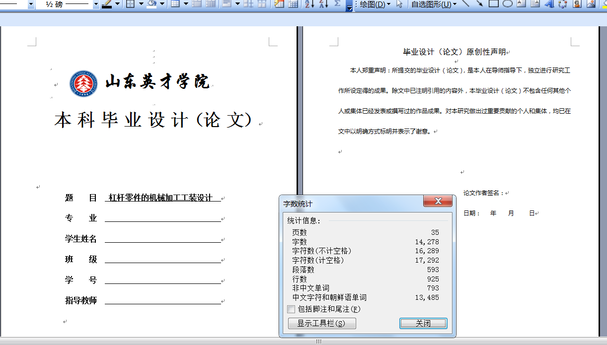Click the 非中文单词 value 793
Image resolution: width=607 pixels, height=345 pixels.
433,288
